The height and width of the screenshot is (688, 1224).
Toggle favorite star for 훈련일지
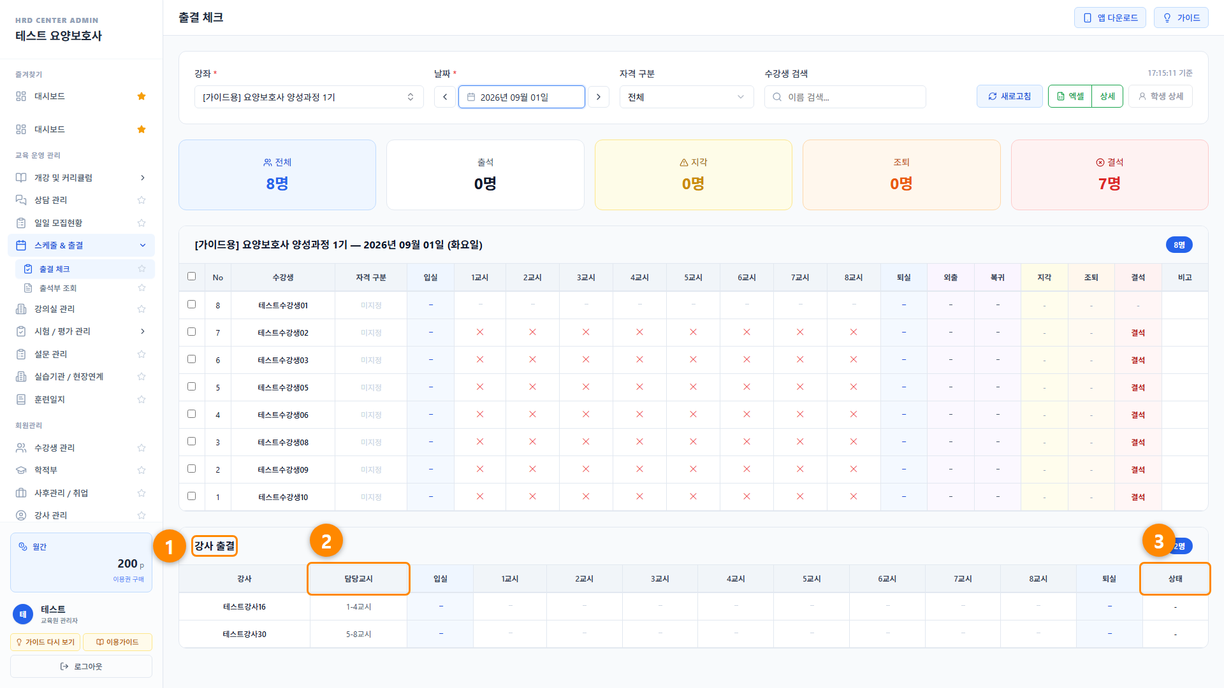pos(142,399)
